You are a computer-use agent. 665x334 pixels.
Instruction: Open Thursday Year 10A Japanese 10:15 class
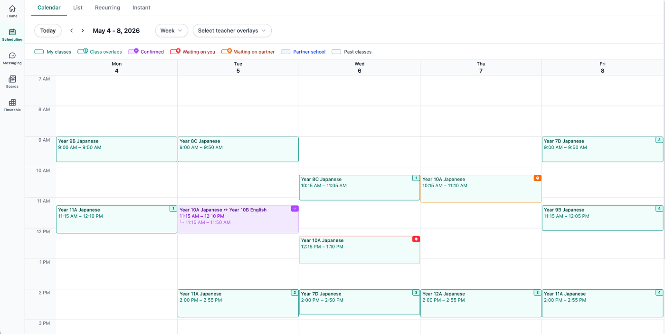(x=481, y=189)
